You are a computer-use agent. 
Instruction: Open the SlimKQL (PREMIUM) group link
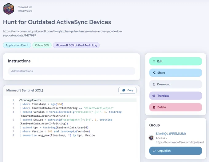coord(171,134)
